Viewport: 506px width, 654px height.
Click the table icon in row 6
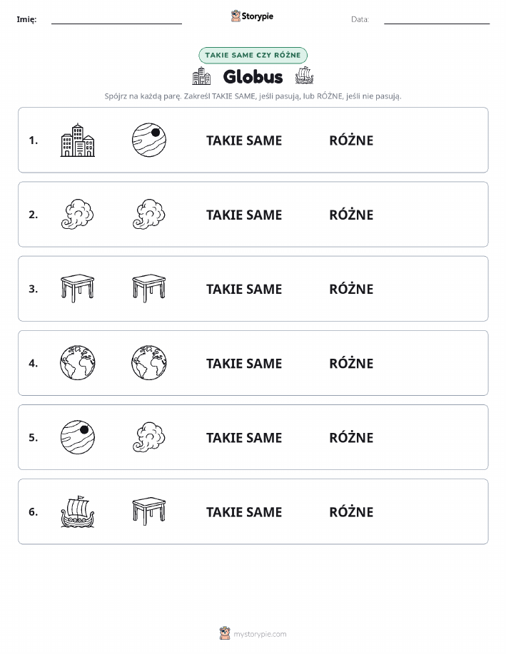point(149,511)
